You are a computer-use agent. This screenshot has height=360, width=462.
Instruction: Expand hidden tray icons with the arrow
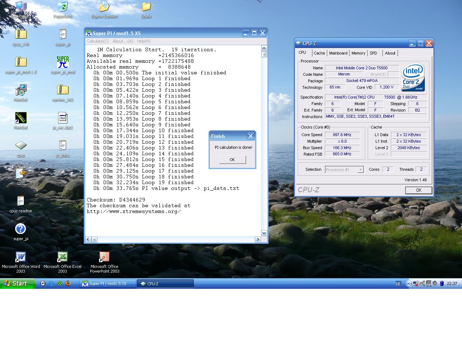click(x=409, y=283)
